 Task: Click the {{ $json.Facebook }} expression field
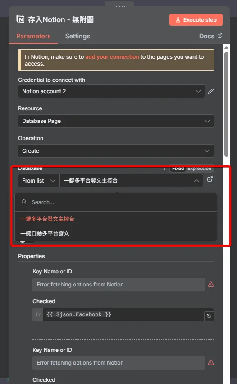coord(123,314)
